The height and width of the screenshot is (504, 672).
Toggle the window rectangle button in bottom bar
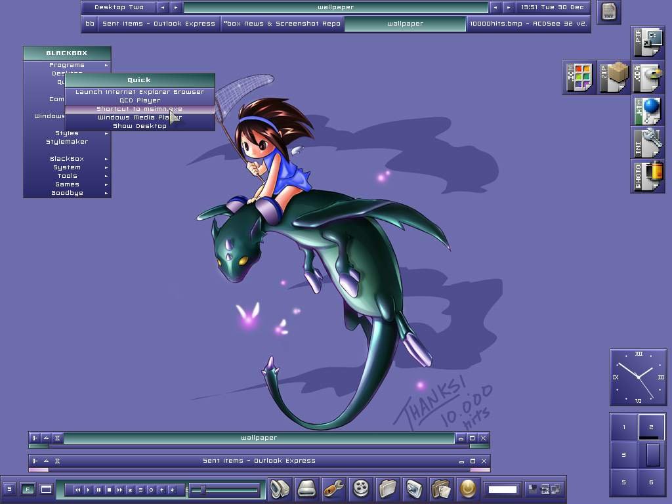click(46, 489)
